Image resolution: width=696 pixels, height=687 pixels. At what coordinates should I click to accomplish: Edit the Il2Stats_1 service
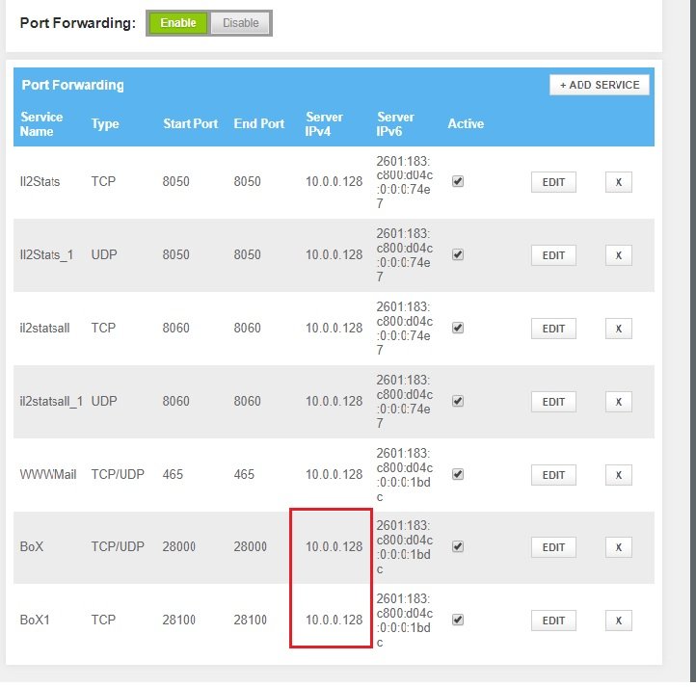tap(553, 255)
